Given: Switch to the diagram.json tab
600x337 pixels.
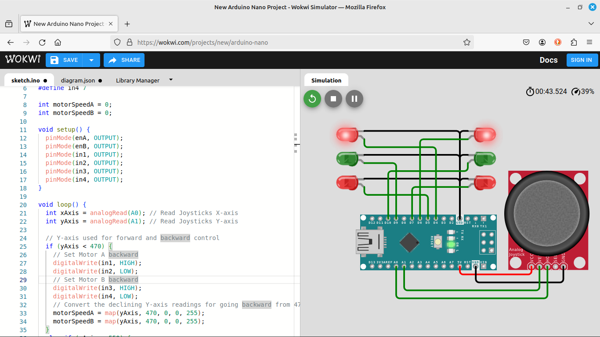Looking at the screenshot, I should click(81, 80).
